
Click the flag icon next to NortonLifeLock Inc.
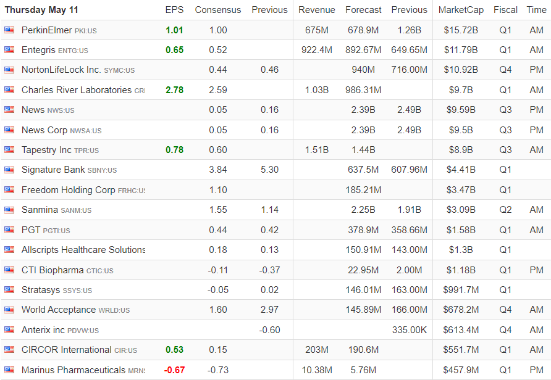point(9,70)
